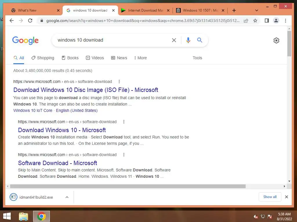Open the side panel
Image resolution: width=297 pixels, height=222 pixels.
point(267,21)
